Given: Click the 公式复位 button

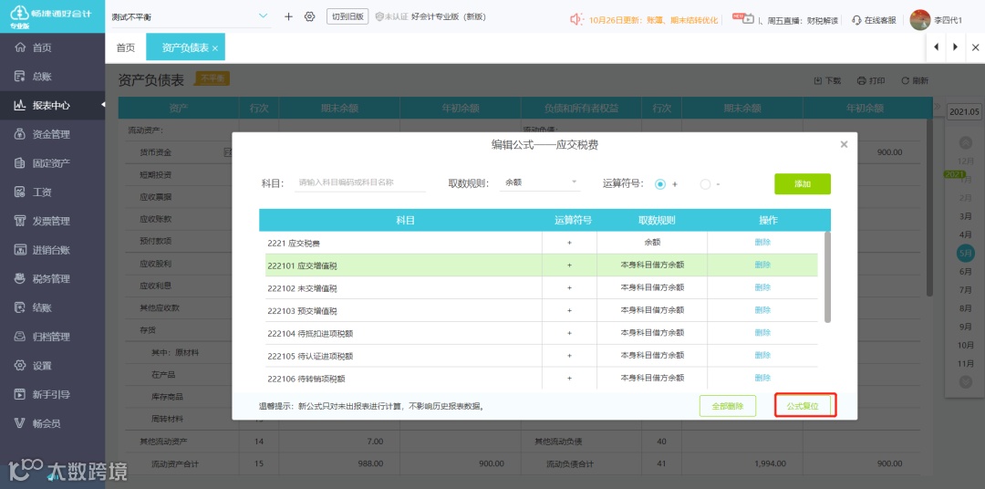Looking at the screenshot, I should point(805,405).
